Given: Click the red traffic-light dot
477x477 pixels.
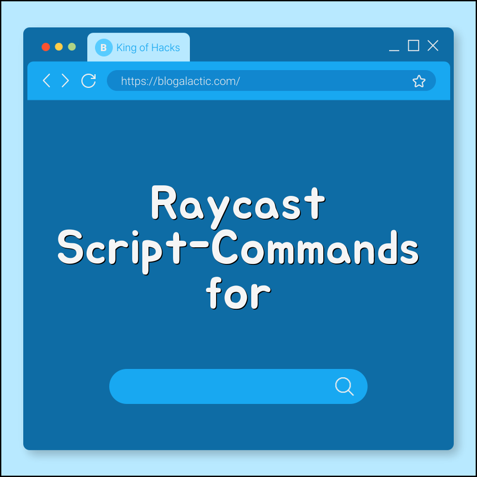Looking at the screenshot, I should click(x=46, y=47).
